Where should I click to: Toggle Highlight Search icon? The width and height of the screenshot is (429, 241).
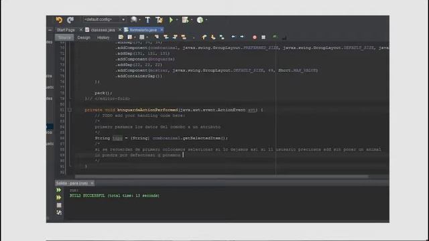click(184, 37)
